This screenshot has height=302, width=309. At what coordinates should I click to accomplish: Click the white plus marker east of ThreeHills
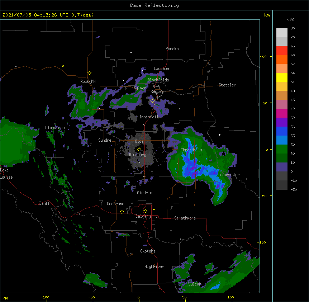pos(219,135)
